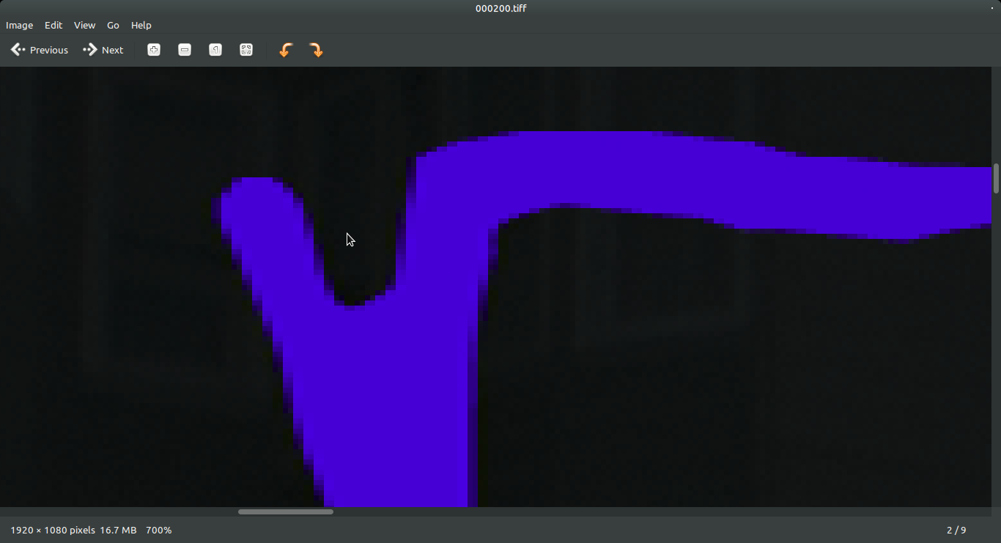The height and width of the screenshot is (543, 1001).
Task: Open the View menu
Action: pyautogui.click(x=84, y=25)
